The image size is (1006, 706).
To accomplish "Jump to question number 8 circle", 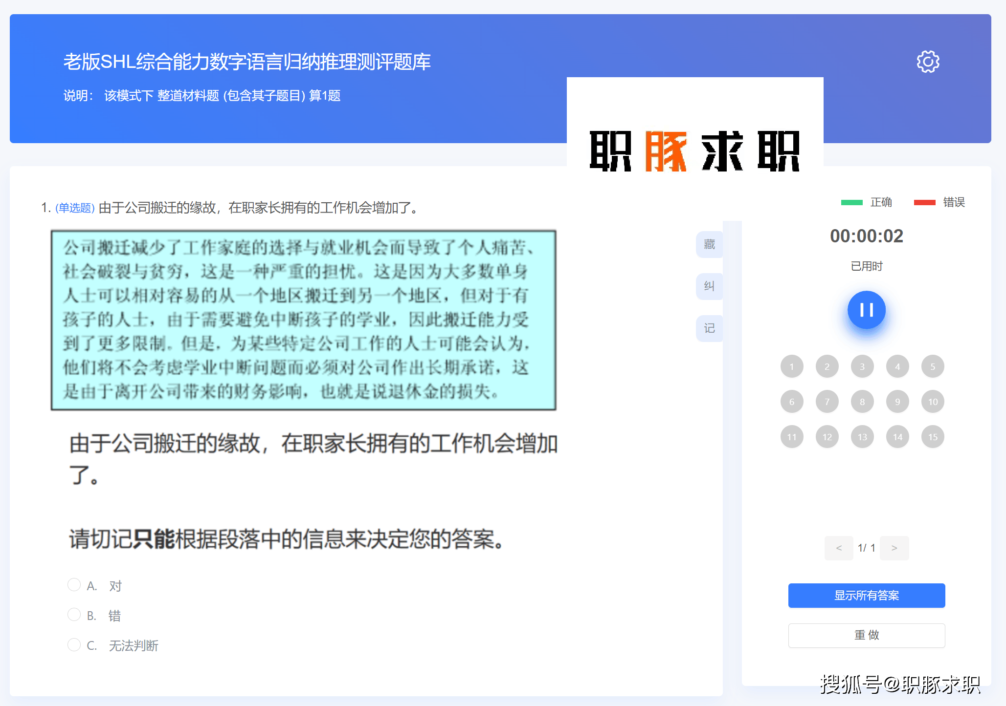I will tap(862, 402).
